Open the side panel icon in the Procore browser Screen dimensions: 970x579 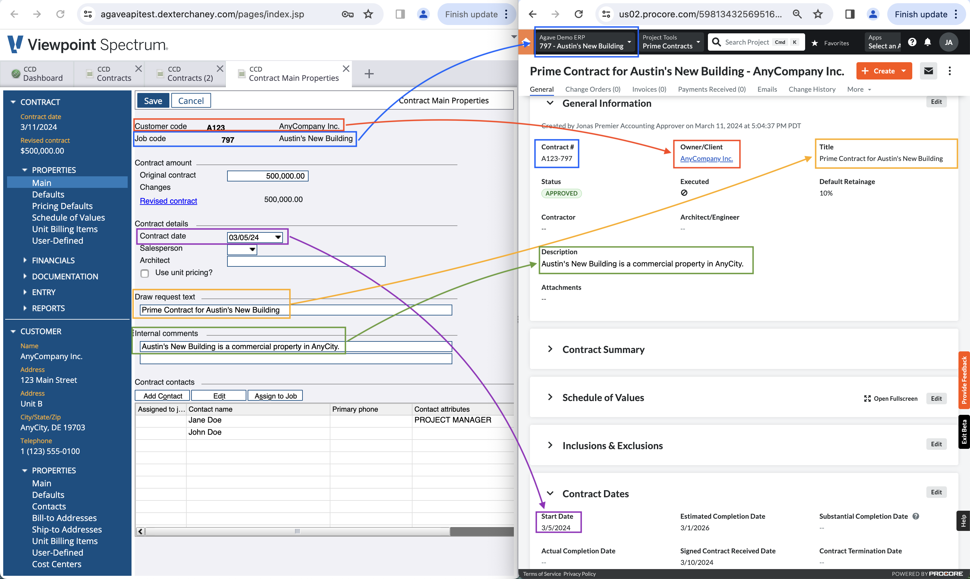[850, 14]
